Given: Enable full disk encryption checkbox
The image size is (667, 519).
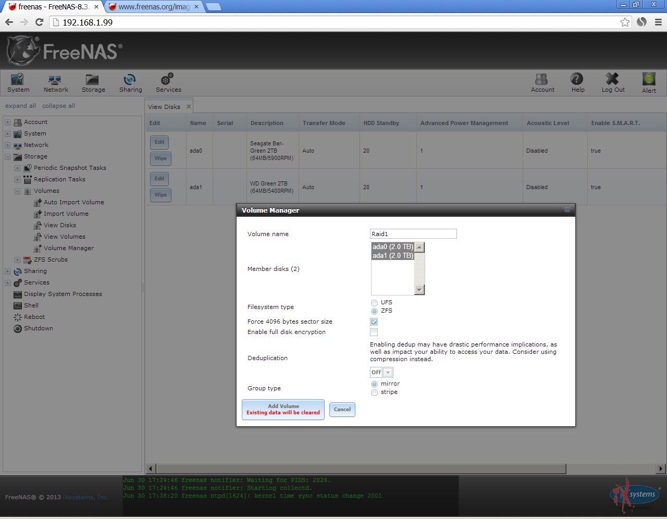Looking at the screenshot, I should (x=374, y=332).
